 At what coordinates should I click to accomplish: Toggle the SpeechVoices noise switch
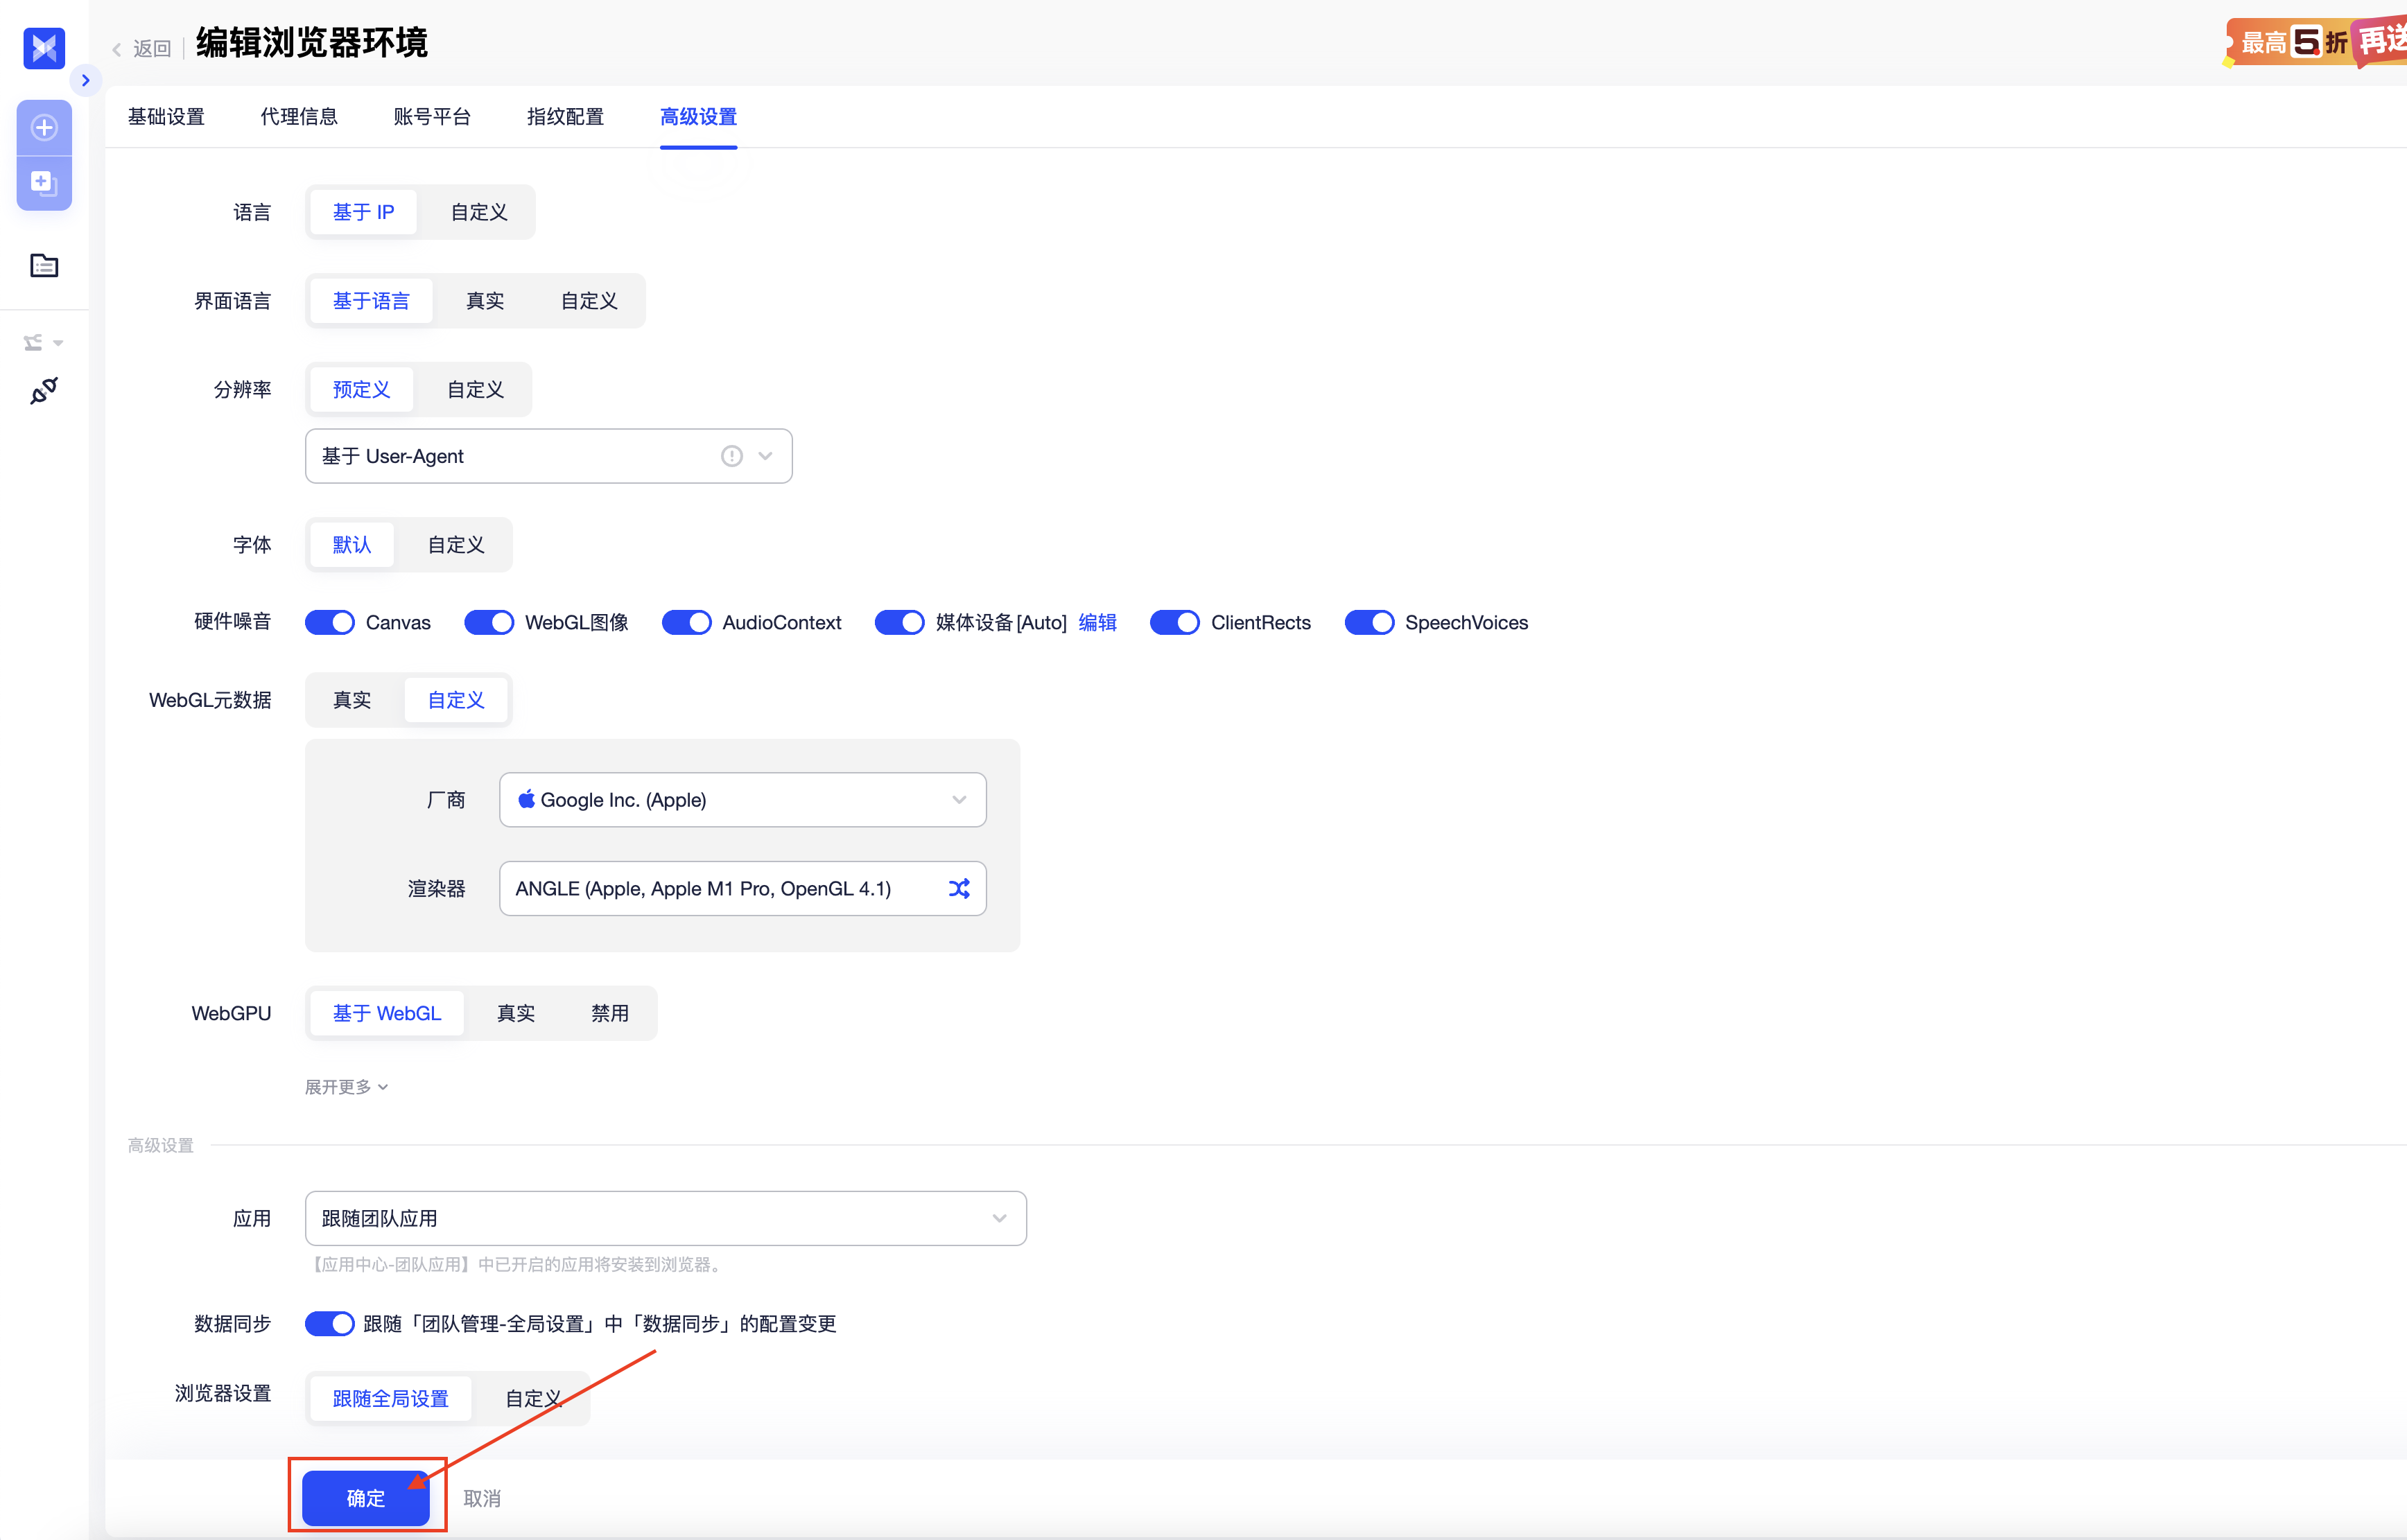tap(1369, 622)
